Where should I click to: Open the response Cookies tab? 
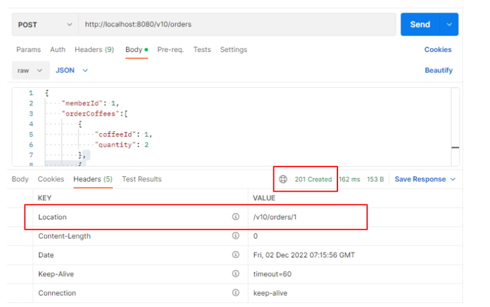pyautogui.click(x=51, y=179)
